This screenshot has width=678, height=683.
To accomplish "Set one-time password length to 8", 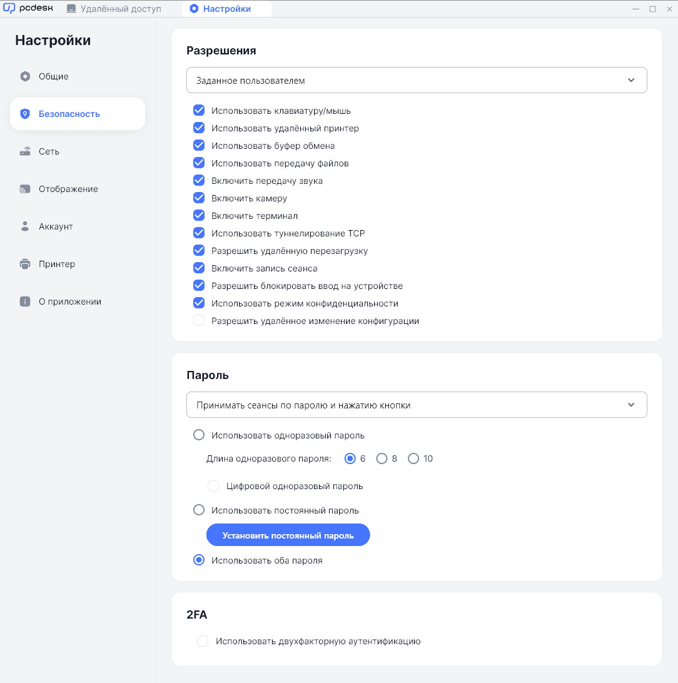I will [382, 458].
